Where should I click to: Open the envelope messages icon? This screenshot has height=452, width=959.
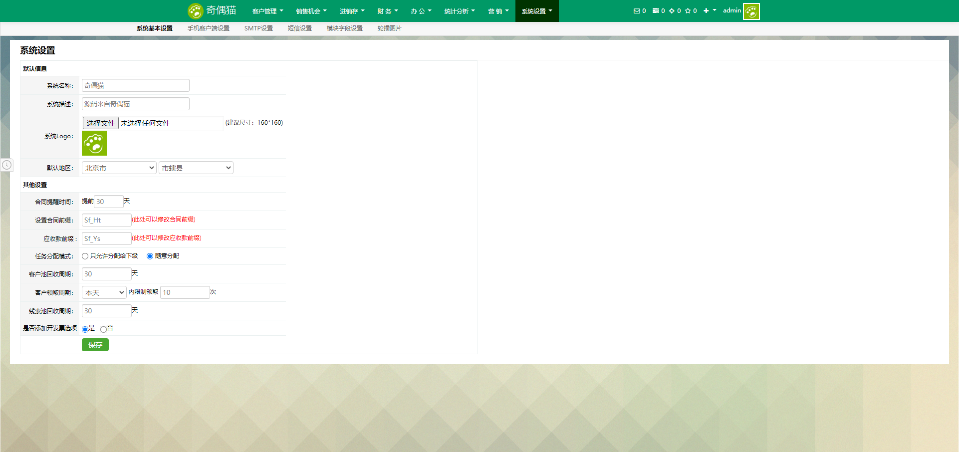pyautogui.click(x=637, y=11)
